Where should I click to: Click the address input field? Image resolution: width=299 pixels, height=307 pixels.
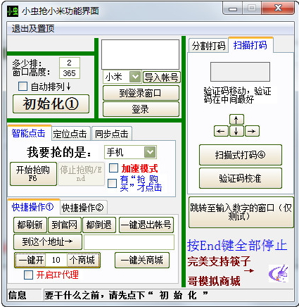(x=129, y=242)
